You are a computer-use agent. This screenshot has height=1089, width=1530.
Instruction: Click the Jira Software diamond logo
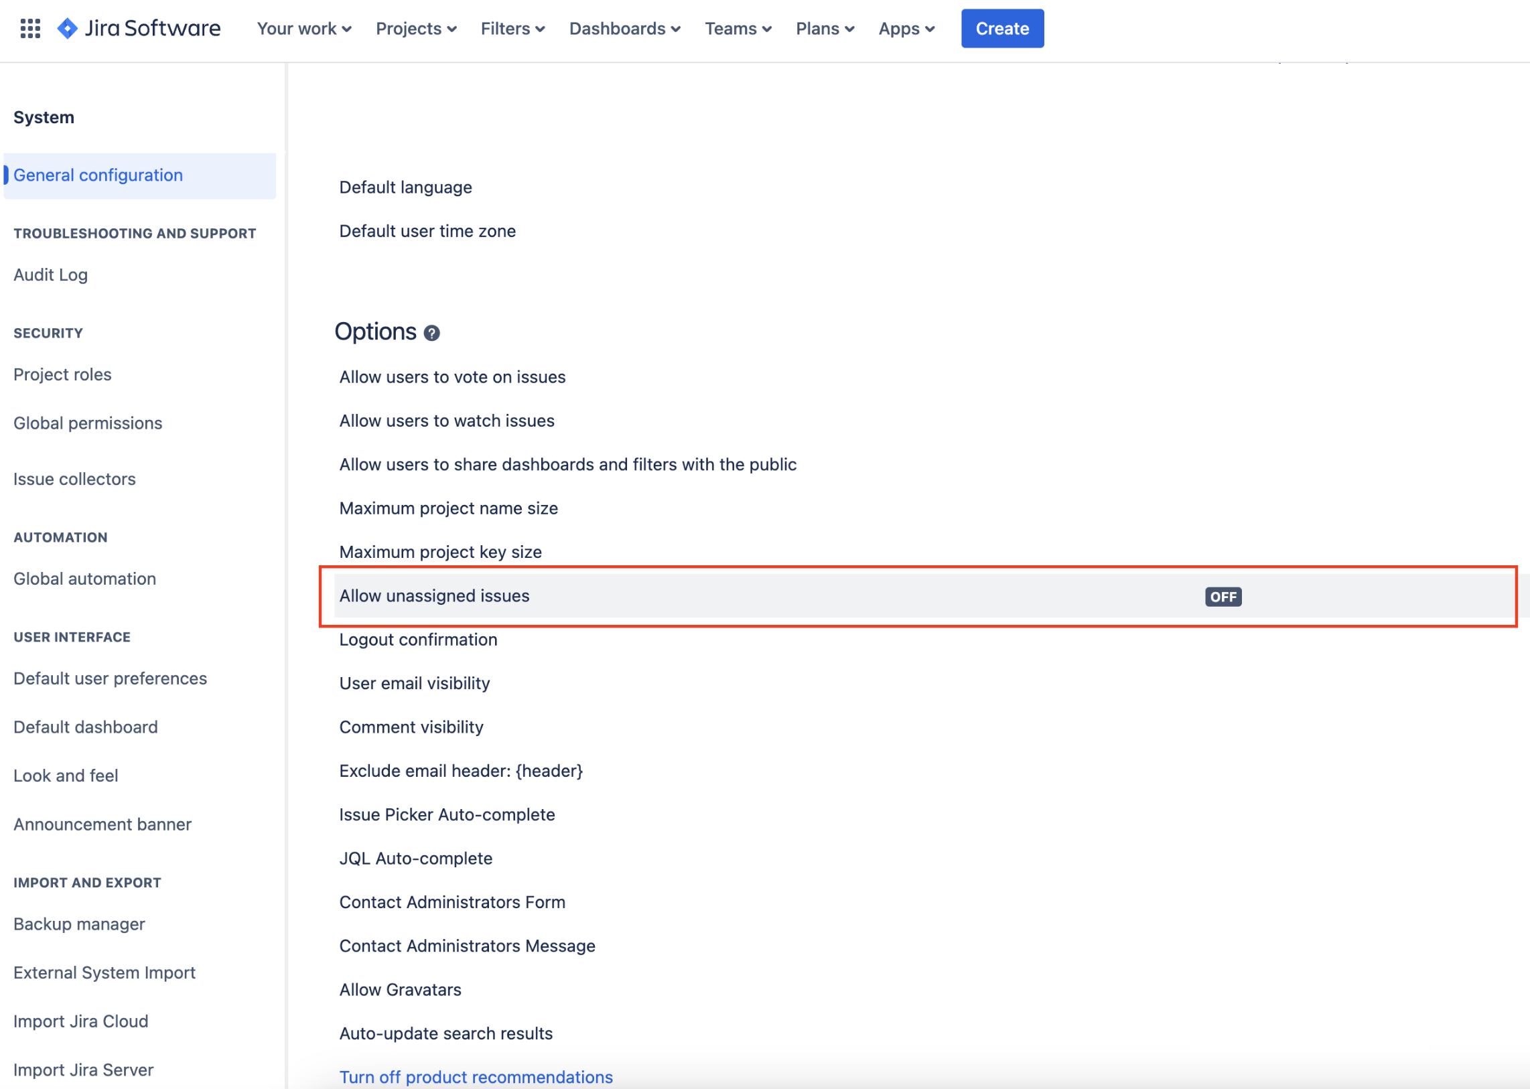point(67,28)
